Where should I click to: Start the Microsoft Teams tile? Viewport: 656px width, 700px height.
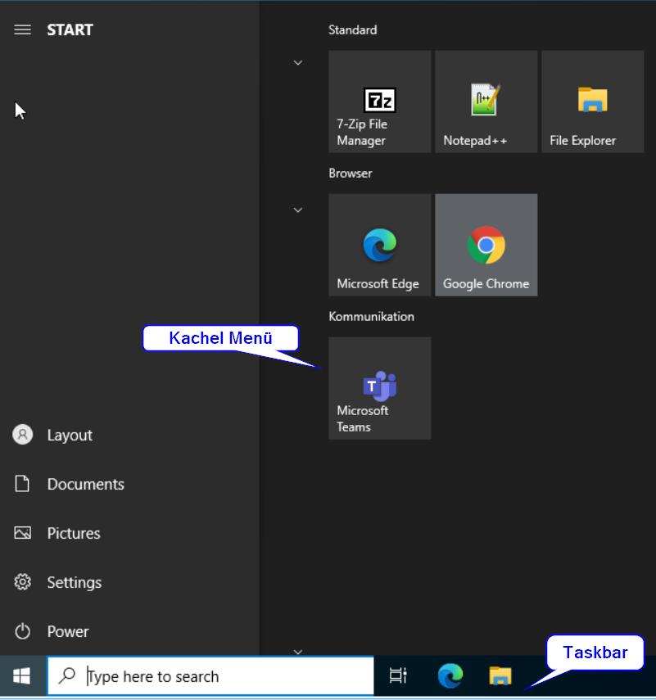pos(379,388)
